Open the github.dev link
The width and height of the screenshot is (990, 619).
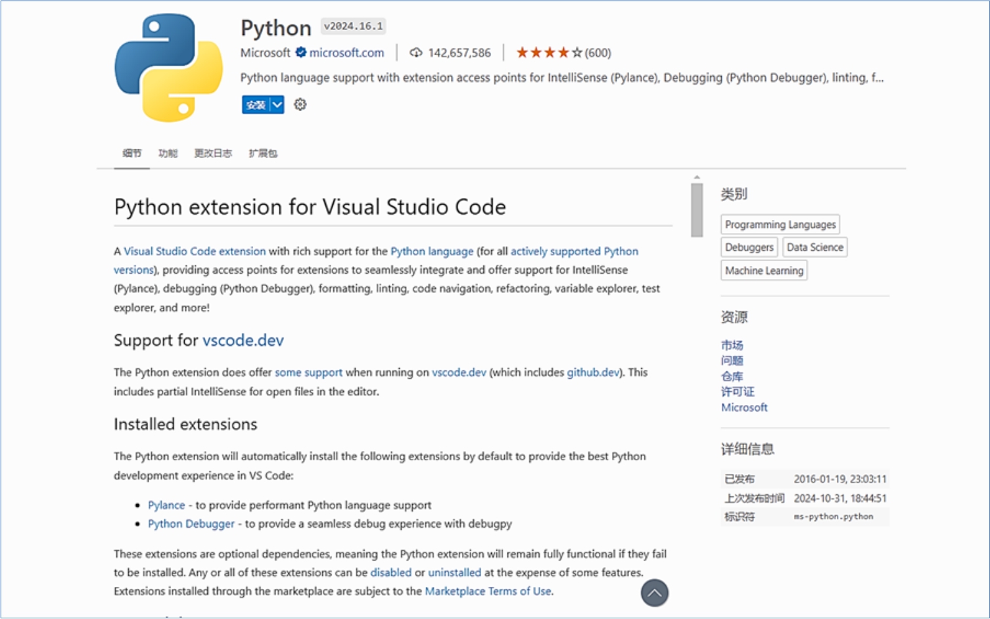point(593,372)
